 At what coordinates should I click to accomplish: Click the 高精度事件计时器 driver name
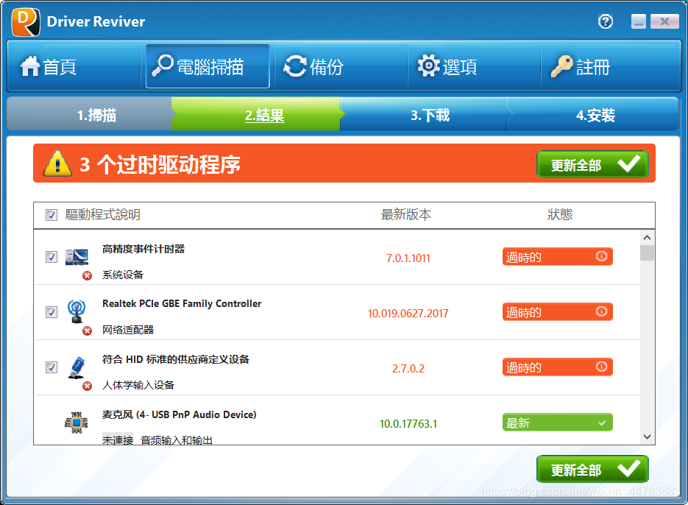coord(143,249)
